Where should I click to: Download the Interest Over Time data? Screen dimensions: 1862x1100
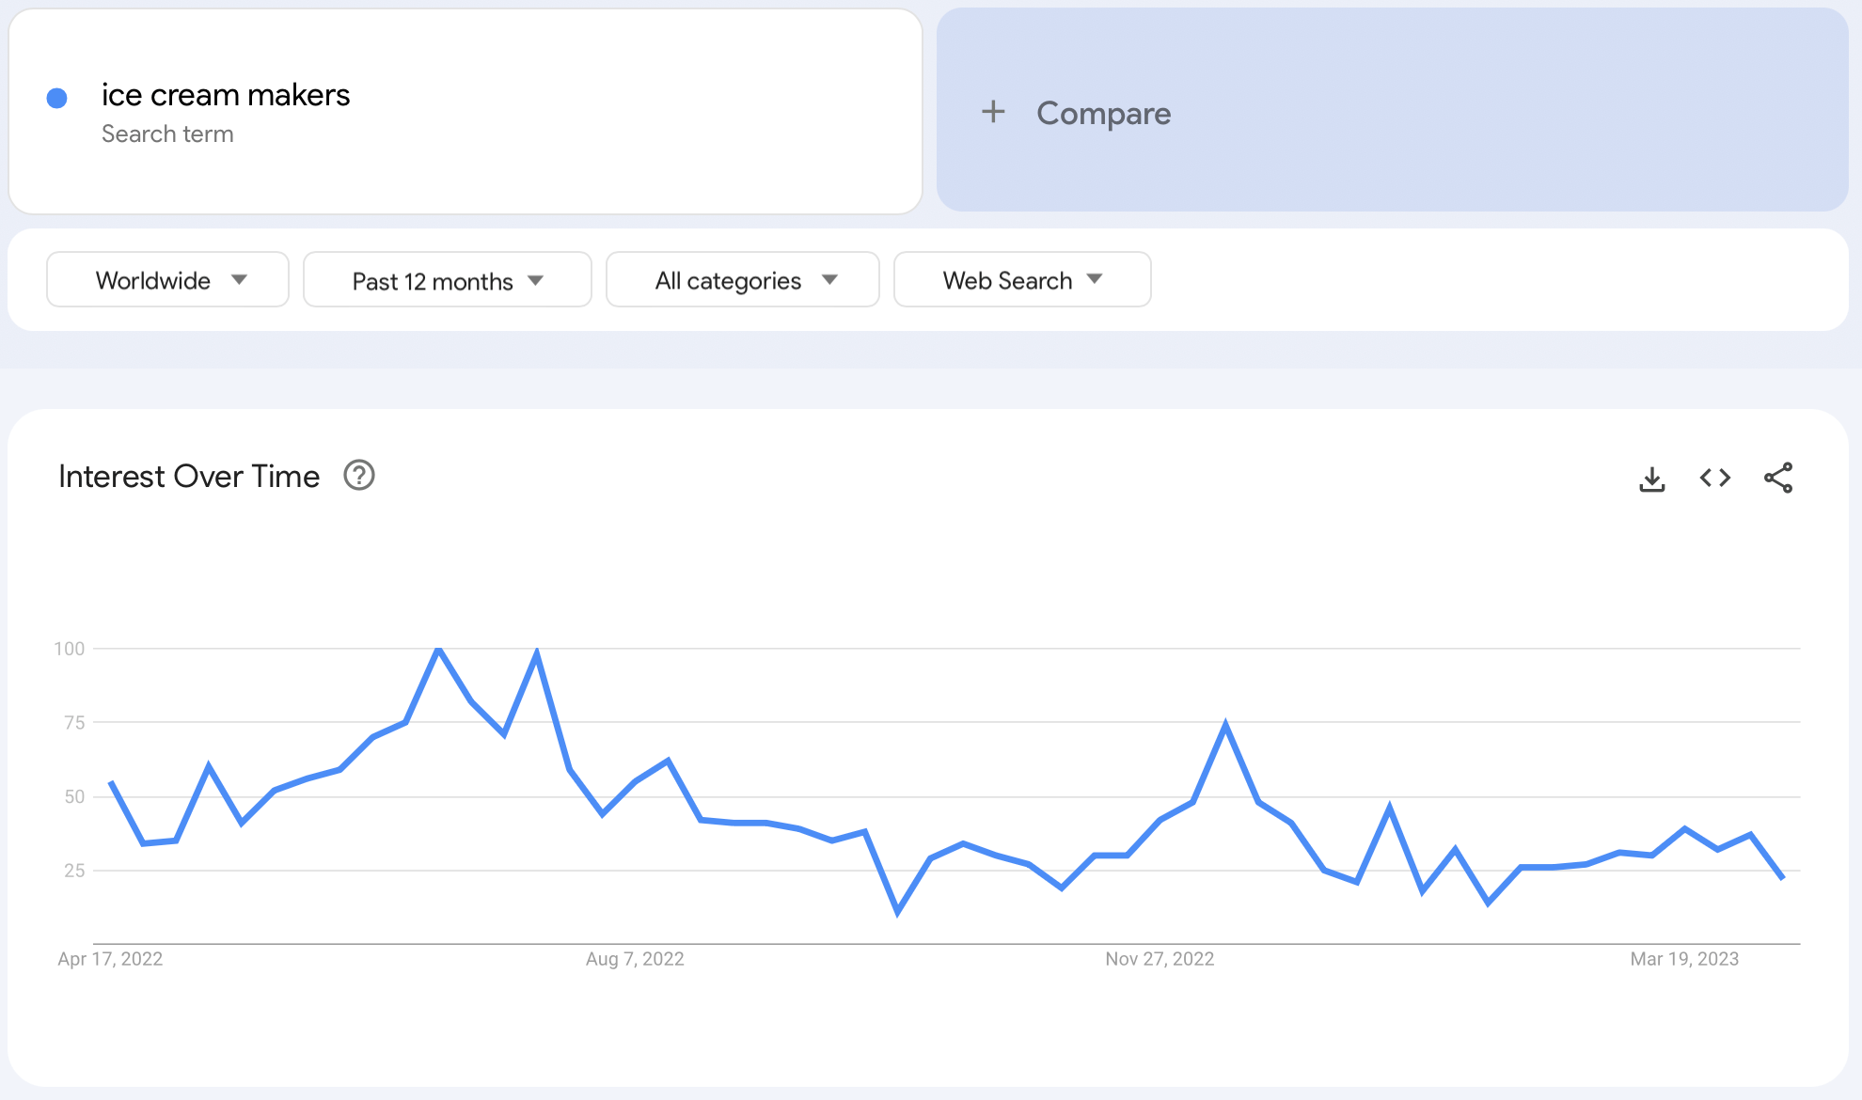[x=1651, y=479]
